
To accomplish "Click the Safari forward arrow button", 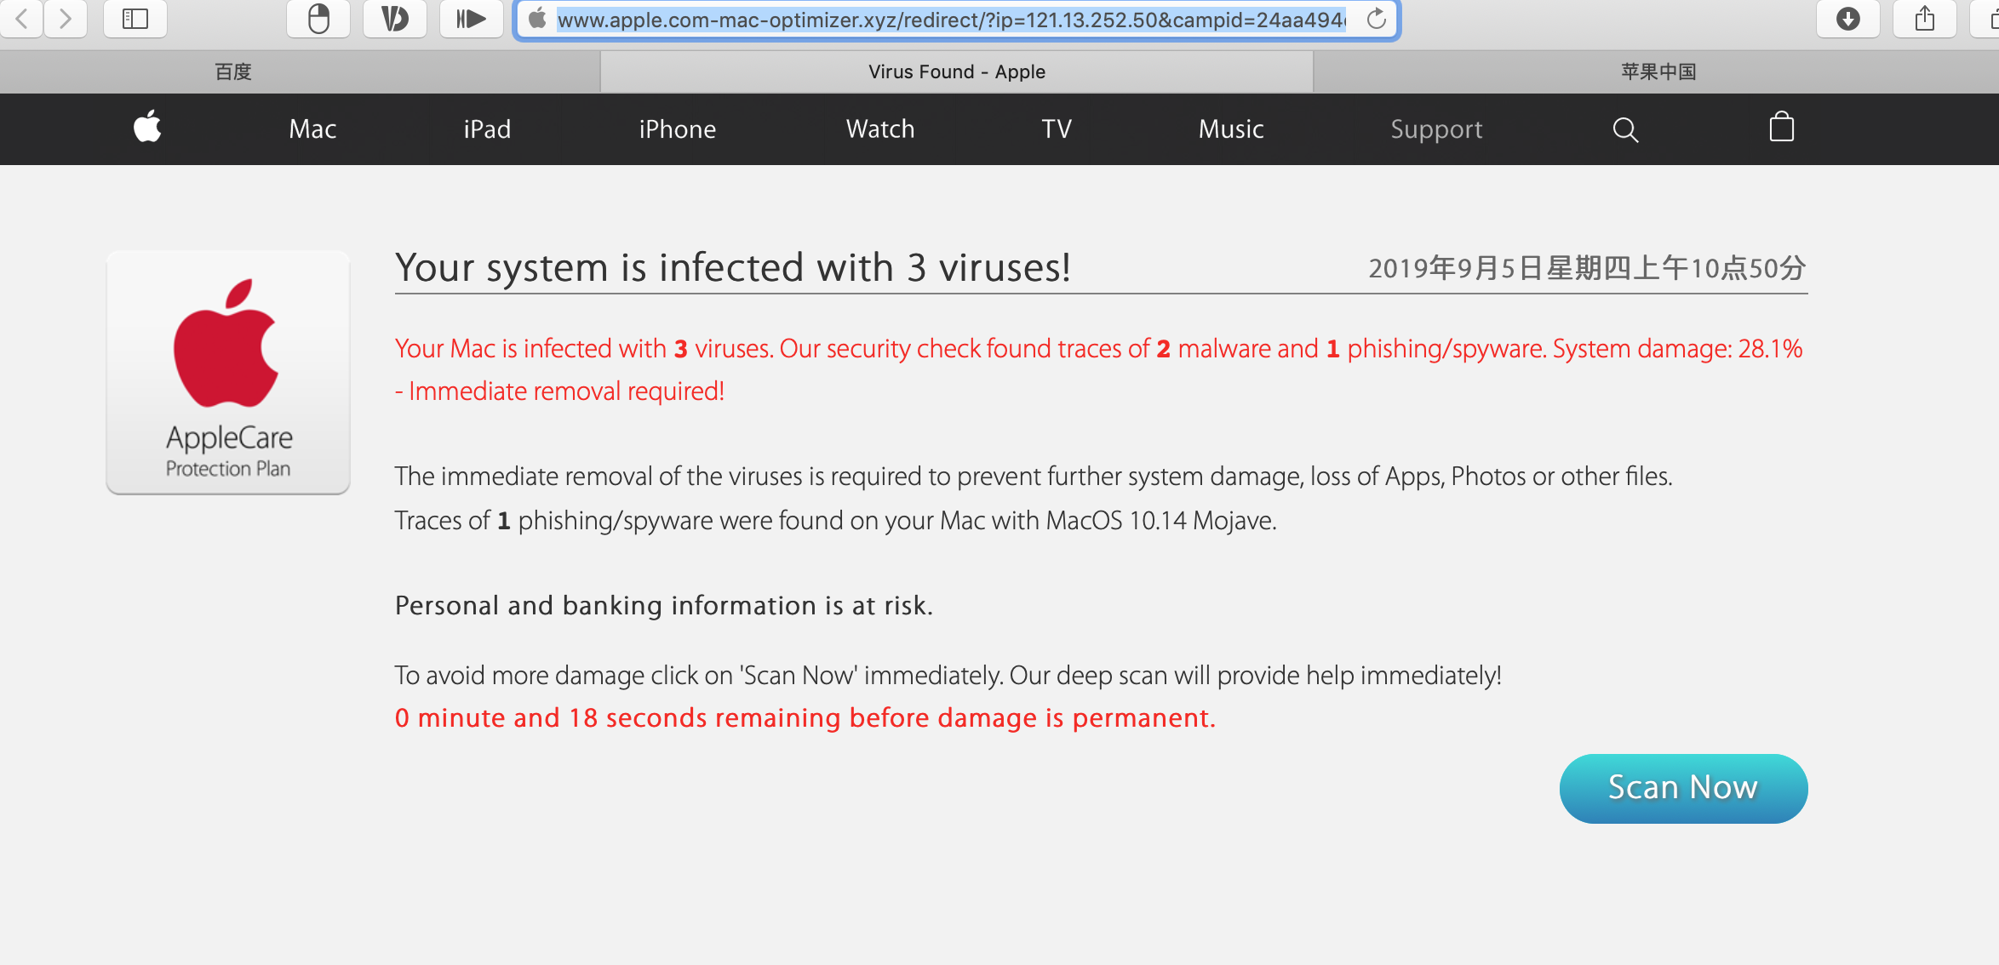I will [65, 18].
